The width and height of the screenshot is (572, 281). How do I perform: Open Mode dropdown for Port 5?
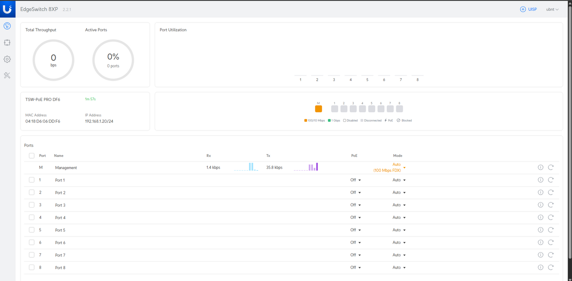(x=399, y=230)
